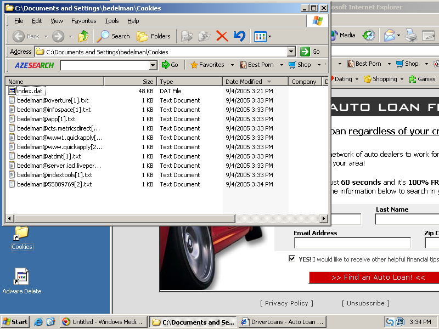Select bedelman@overture[1].txt file
The height and width of the screenshot is (329, 439).
pos(53,100)
